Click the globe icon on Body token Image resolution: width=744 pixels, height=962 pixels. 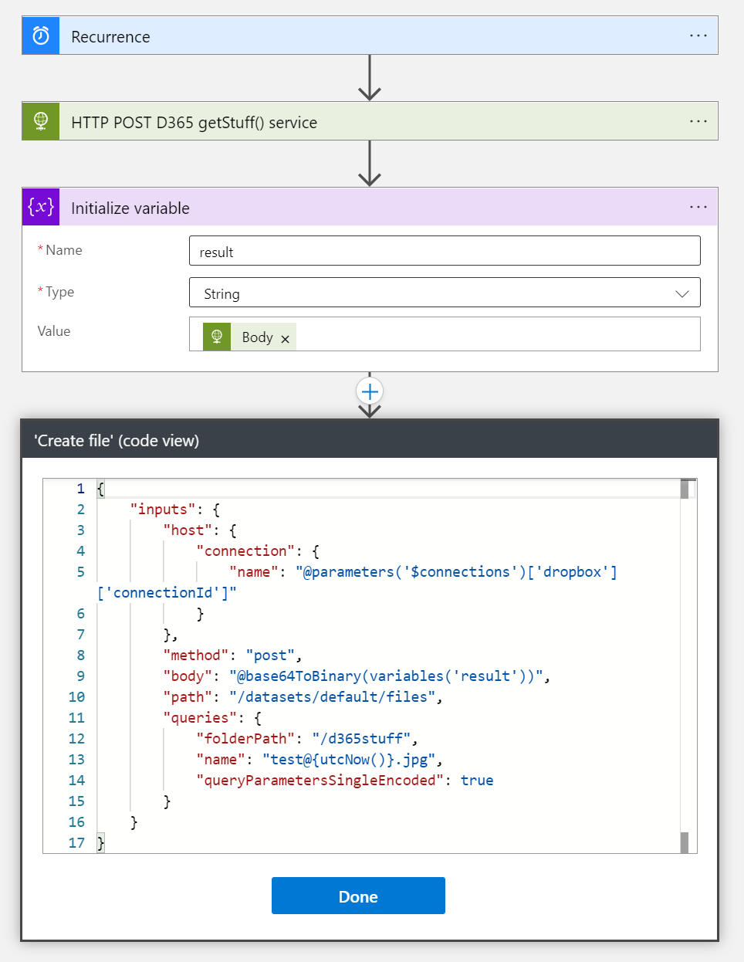tap(217, 337)
